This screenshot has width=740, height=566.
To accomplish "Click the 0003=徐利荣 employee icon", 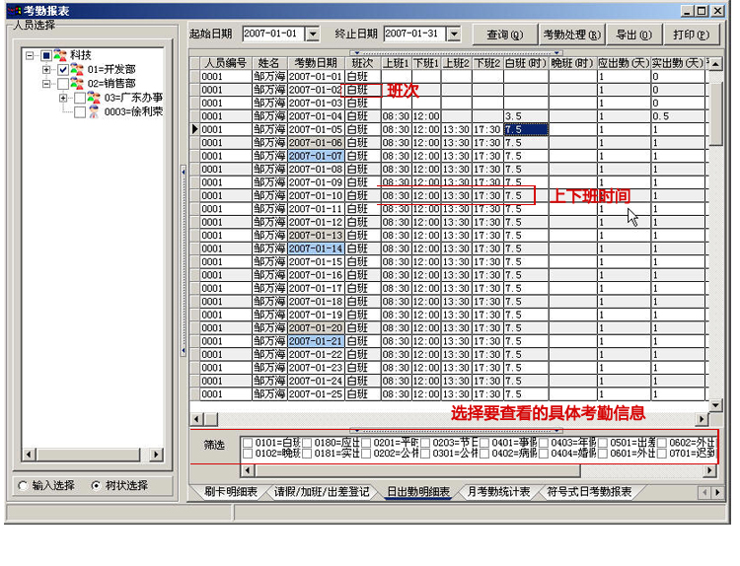I will click(95, 112).
